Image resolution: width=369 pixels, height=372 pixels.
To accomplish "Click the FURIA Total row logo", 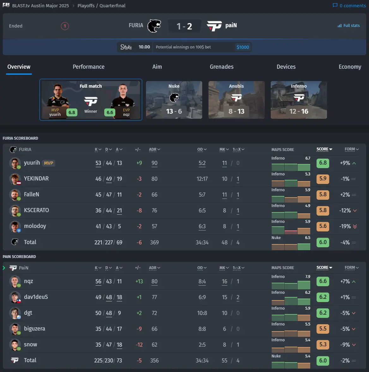I will coord(15,242).
